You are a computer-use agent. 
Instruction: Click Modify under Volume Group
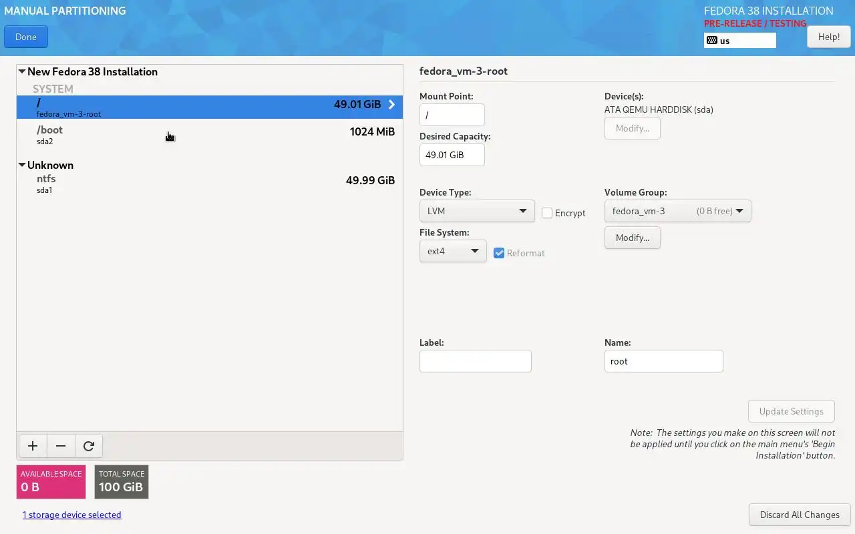click(x=633, y=238)
